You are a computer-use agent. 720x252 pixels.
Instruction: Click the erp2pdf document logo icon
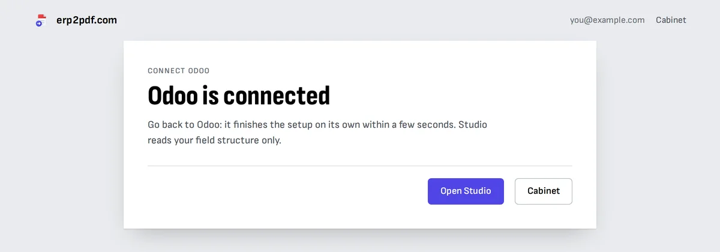tap(41, 20)
